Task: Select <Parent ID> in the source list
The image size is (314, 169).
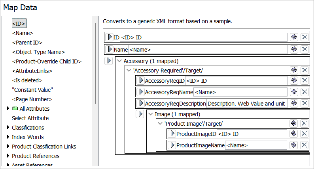Action: (27, 43)
